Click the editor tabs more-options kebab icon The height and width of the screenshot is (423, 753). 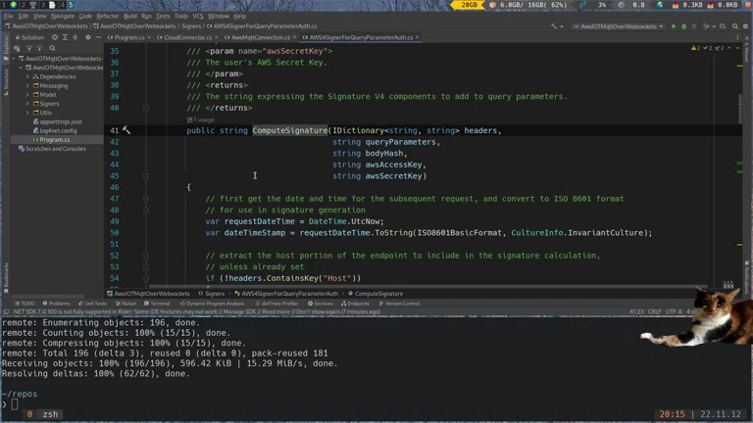737,37
